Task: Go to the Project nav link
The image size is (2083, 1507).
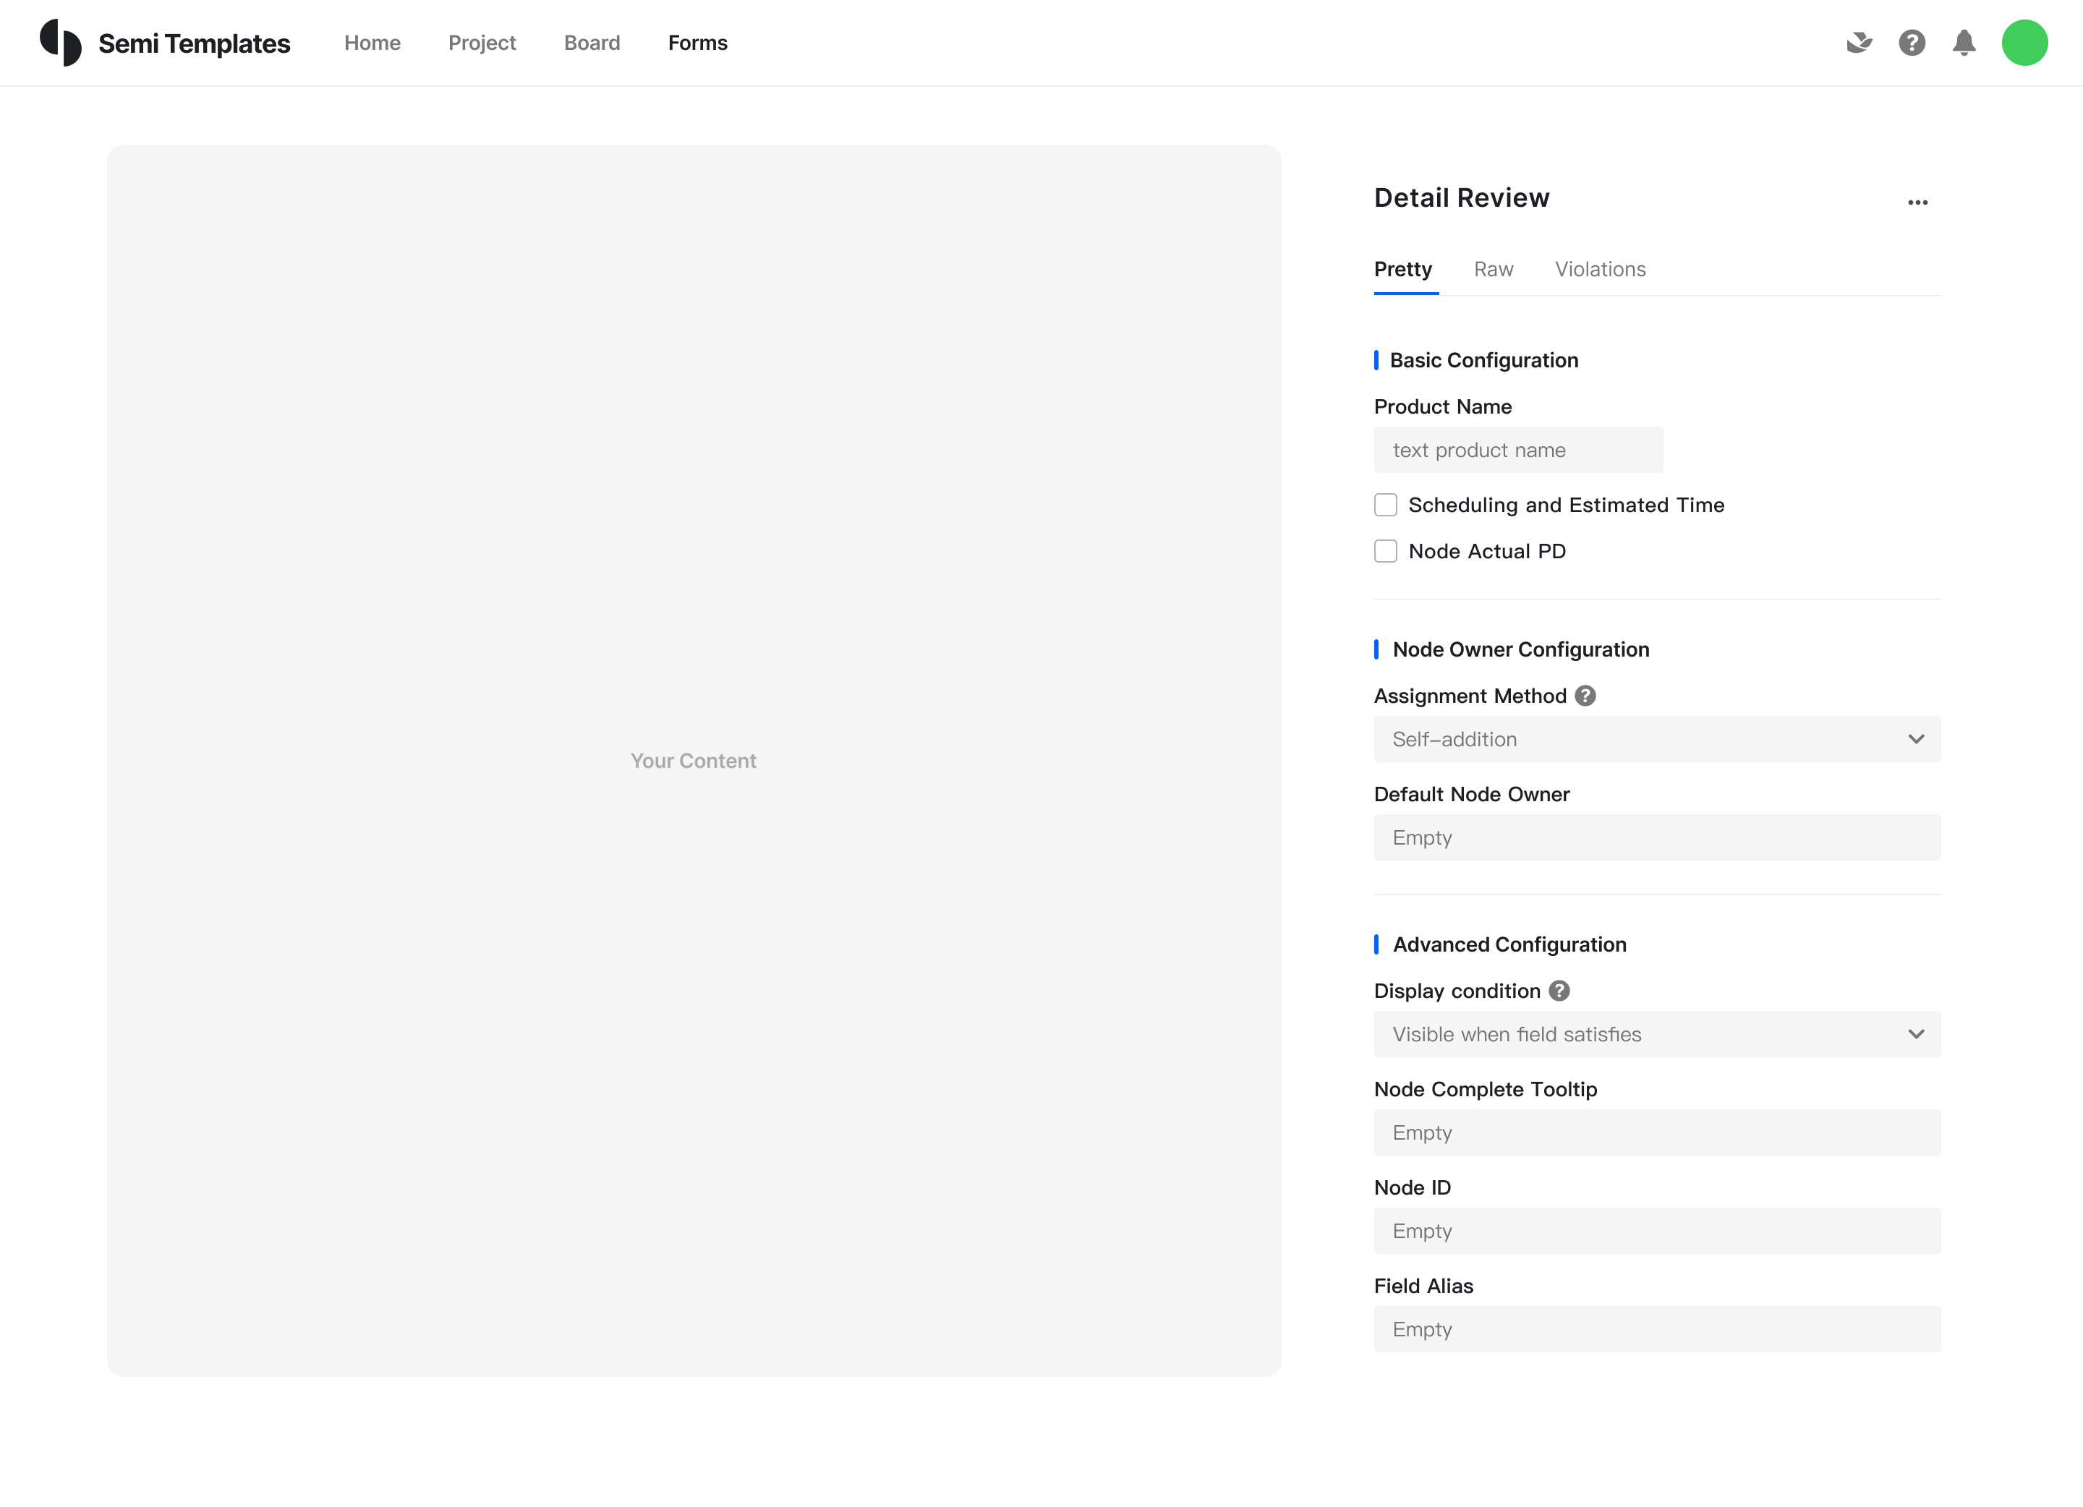Action: [x=481, y=43]
